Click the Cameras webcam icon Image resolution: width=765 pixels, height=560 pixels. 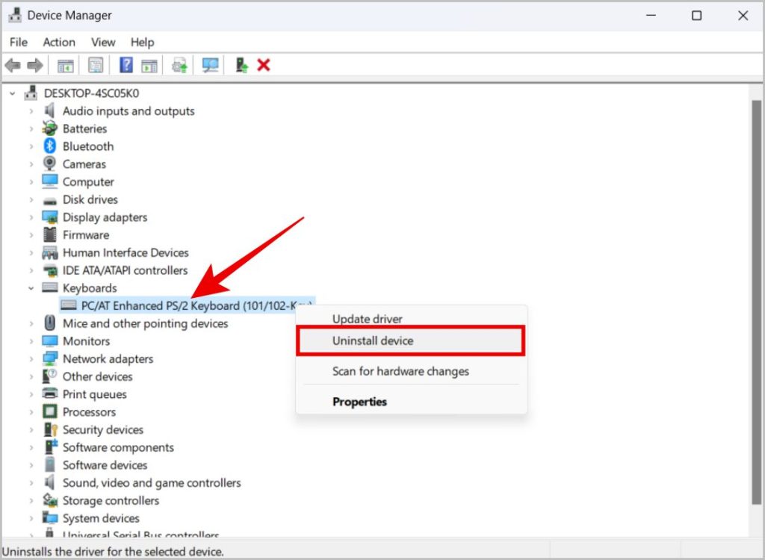[x=49, y=164]
